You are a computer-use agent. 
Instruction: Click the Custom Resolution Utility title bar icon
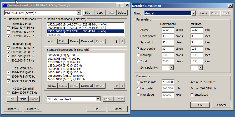click(4, 5)
